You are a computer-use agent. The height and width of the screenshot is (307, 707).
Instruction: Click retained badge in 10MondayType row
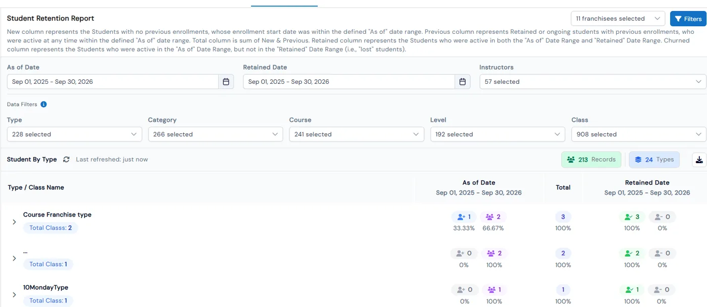(x=632, y=290)
